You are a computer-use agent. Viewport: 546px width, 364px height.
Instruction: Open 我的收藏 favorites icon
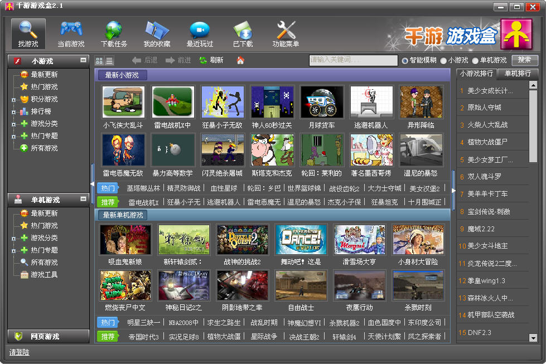click(x=157, y=33)
